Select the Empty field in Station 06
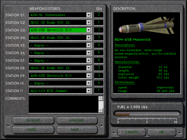187x140 pixels. click(58, 53)
